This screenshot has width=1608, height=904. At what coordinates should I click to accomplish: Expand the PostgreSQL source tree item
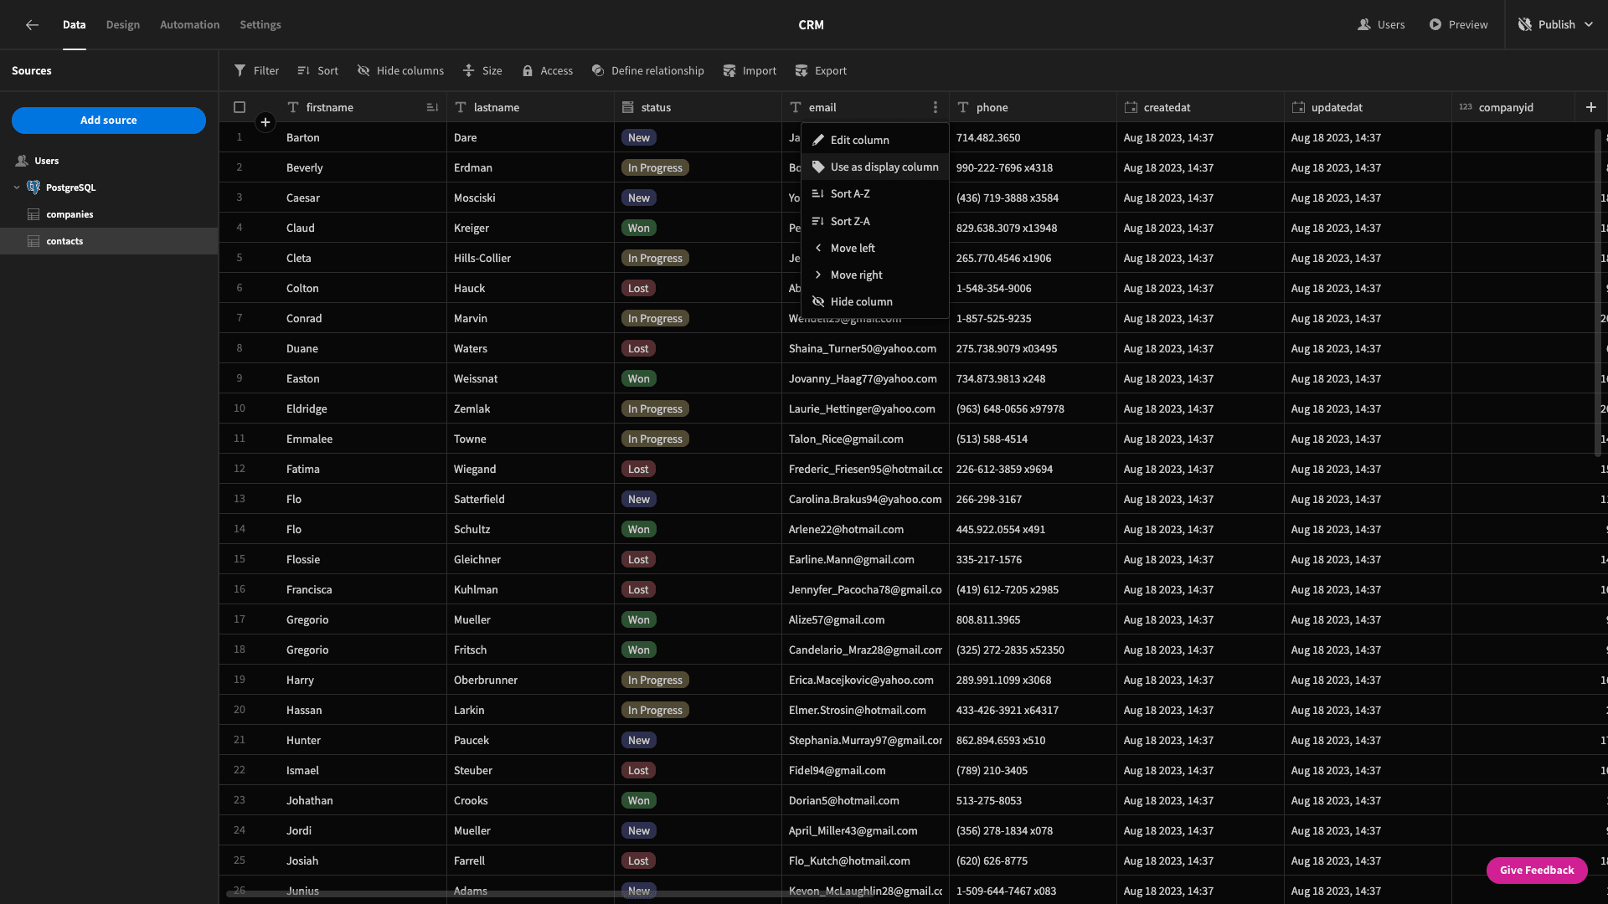point(17,187)
